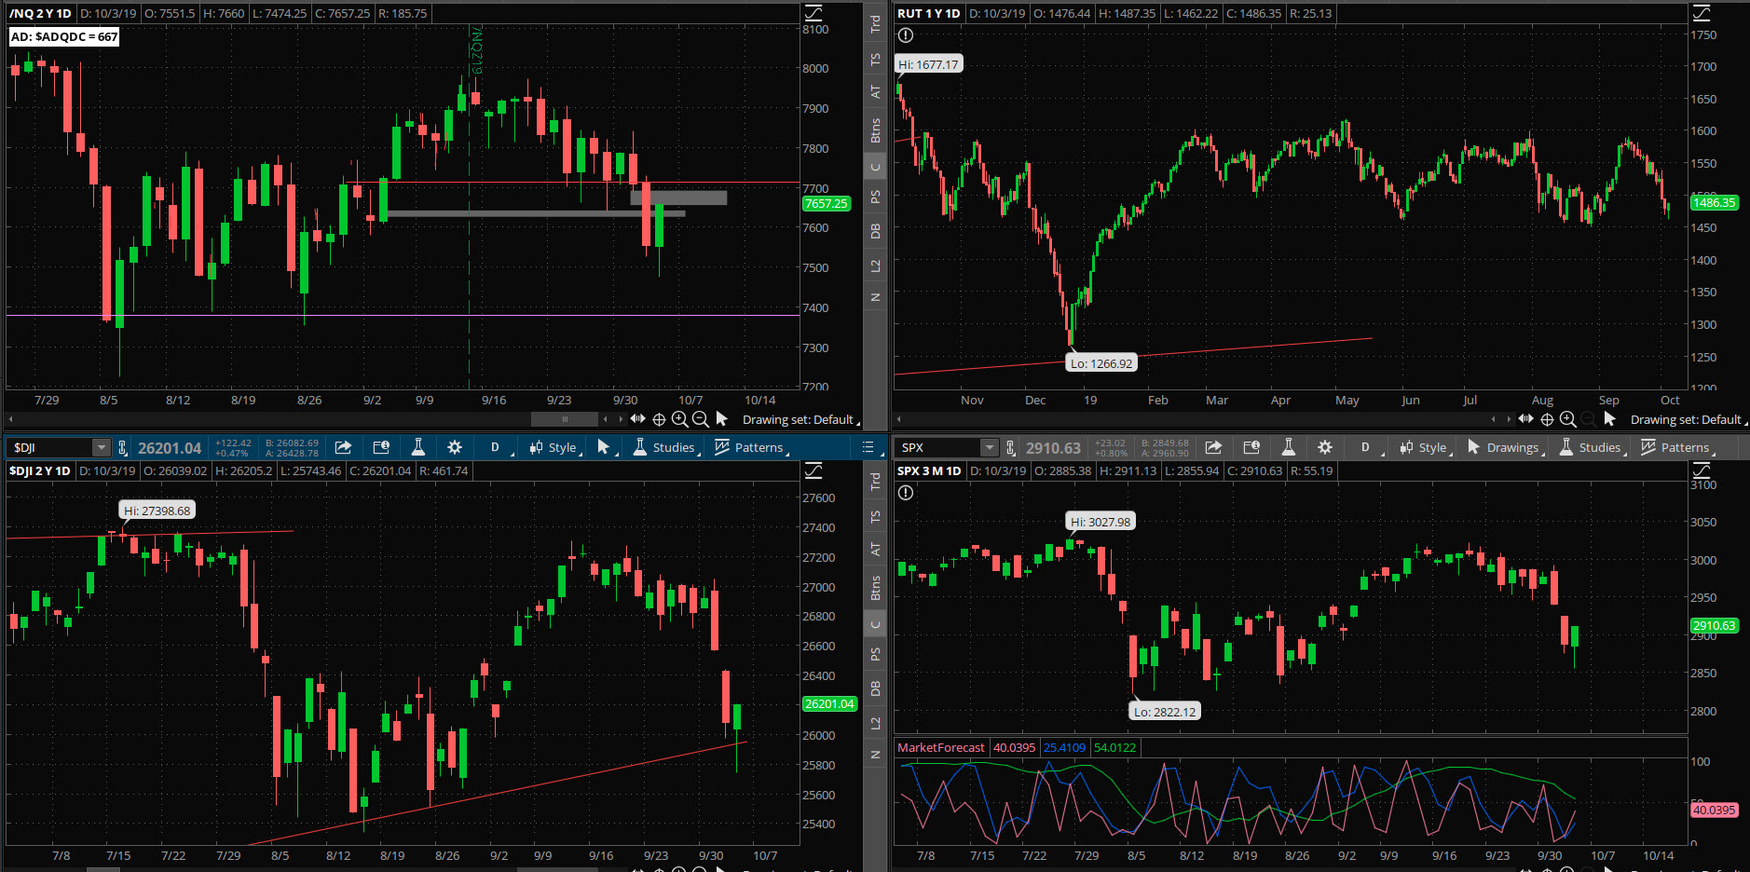Click the alert exclamation icon on RUT chart
This screenshot has height=872, width=1750.
(x=906, y=35)
